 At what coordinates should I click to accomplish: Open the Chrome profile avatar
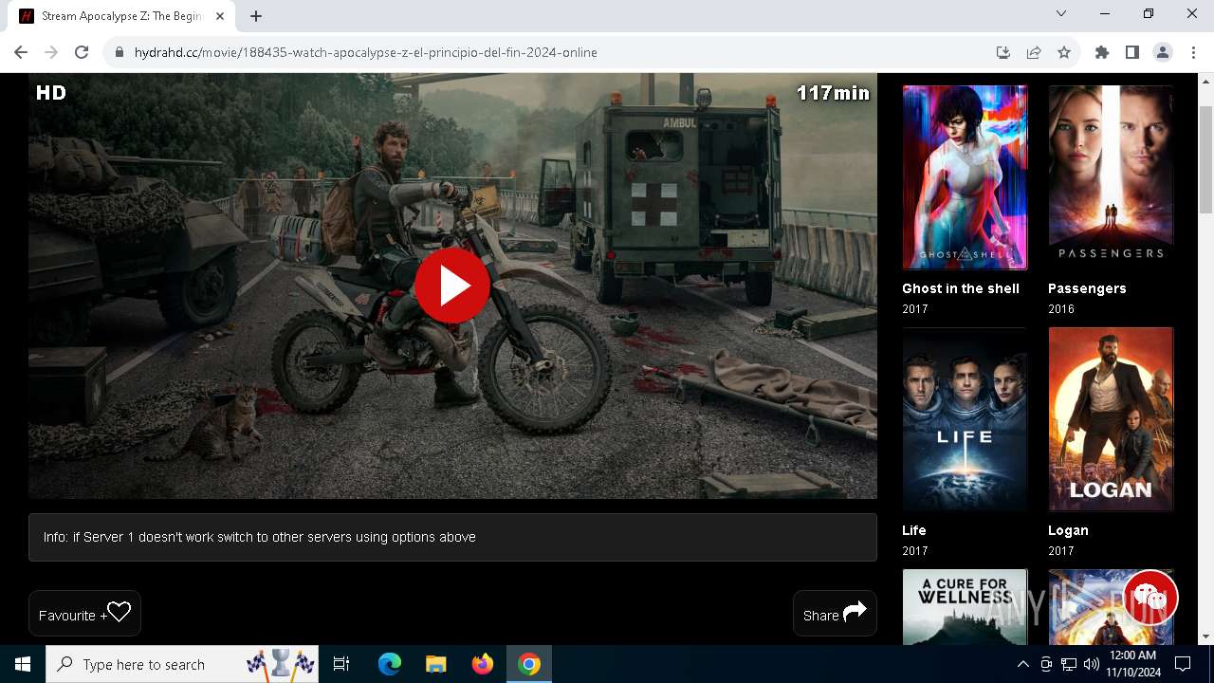pos(1163,52)
